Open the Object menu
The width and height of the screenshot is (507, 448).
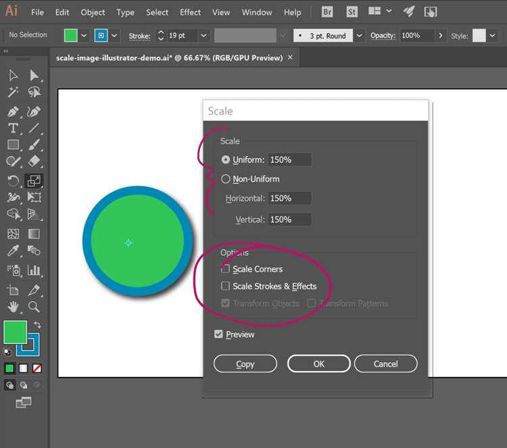point(93,12)
